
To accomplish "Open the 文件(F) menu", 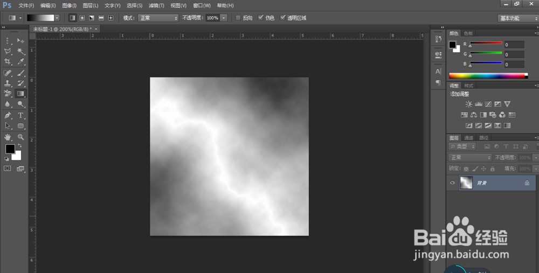I will point(26,5).
